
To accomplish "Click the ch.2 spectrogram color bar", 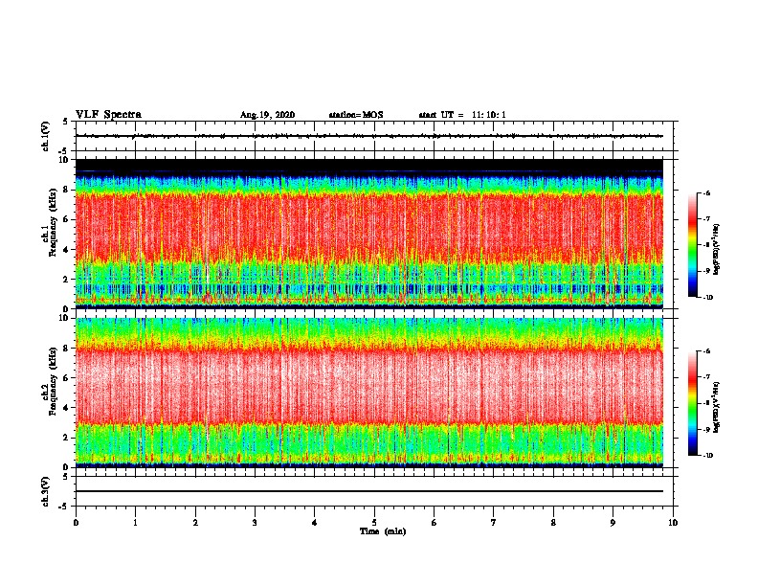I will [693, 403].
